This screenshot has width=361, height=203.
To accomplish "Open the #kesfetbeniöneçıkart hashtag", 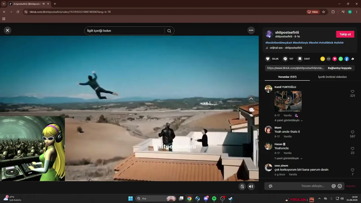I will [279, 43].
